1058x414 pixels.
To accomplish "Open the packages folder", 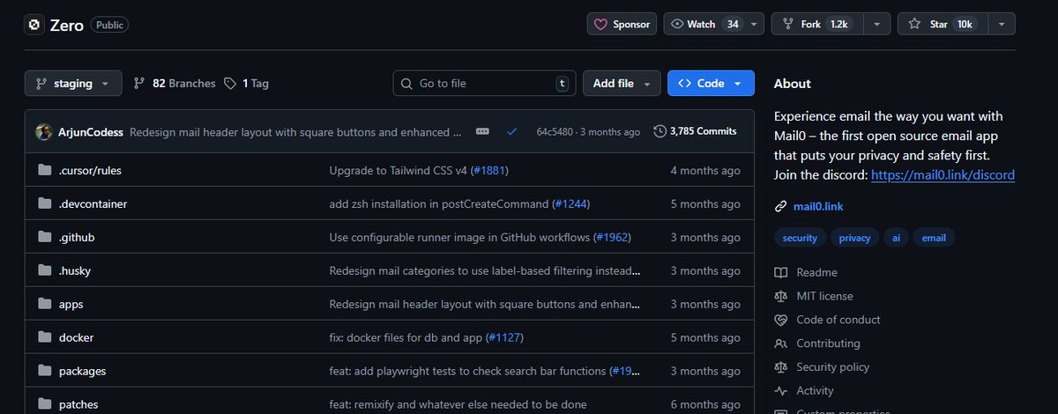I will click(83, 371).
